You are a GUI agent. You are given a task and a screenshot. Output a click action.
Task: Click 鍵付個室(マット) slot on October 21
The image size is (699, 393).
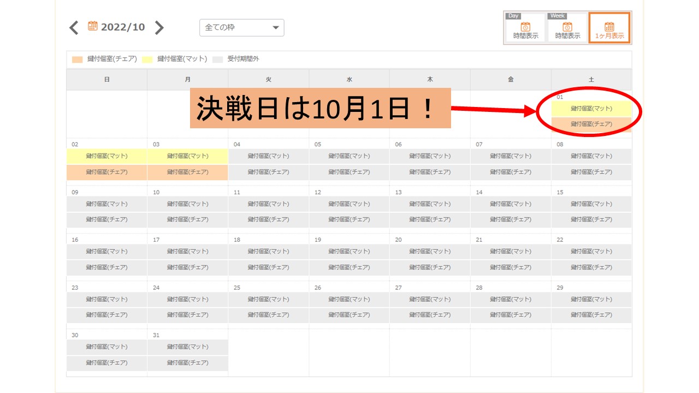(511, 252)
